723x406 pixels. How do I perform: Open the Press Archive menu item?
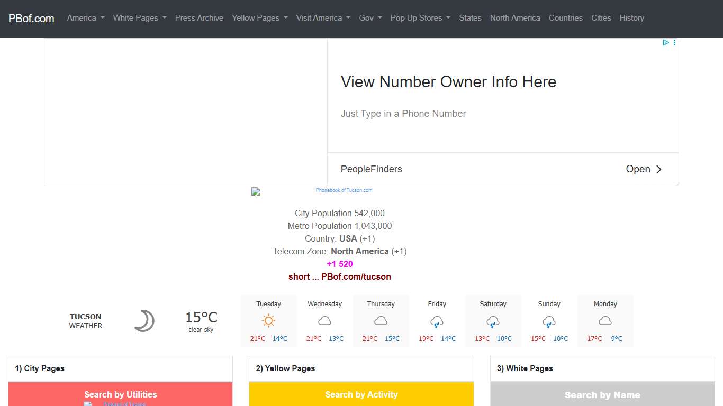click(199, 18)
